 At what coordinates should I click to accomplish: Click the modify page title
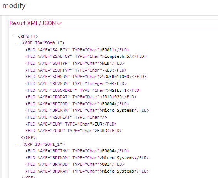click(14, 6)
